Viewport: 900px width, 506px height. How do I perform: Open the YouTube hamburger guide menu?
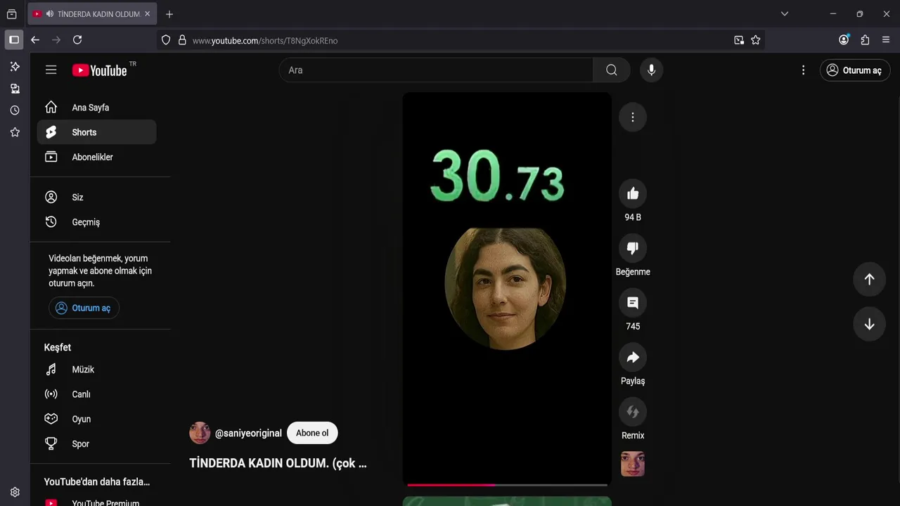(51, 70)
